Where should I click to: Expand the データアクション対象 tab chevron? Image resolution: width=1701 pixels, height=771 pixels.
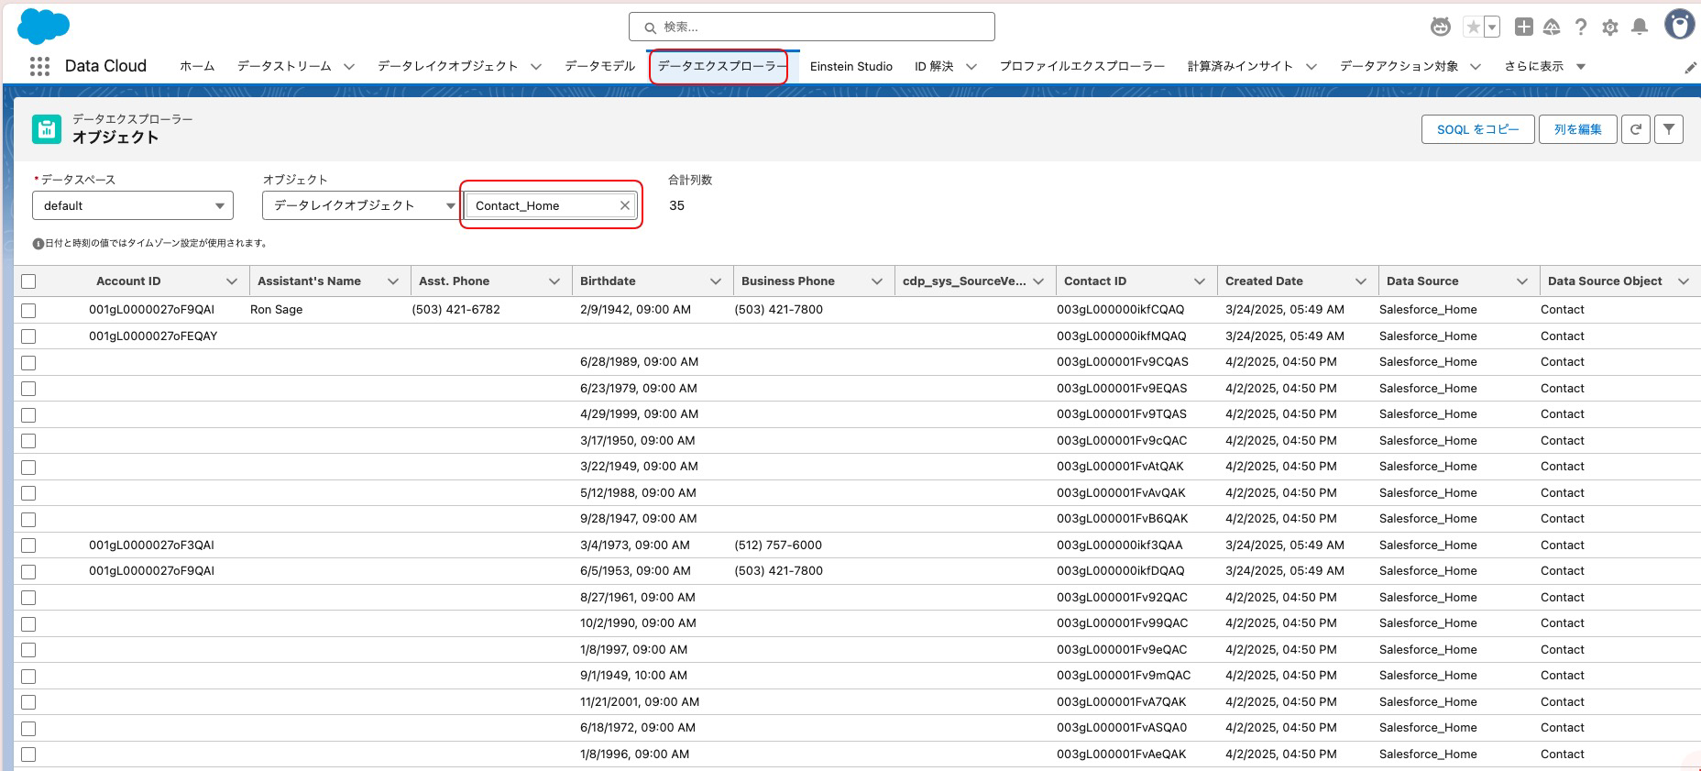point(1476,66)
